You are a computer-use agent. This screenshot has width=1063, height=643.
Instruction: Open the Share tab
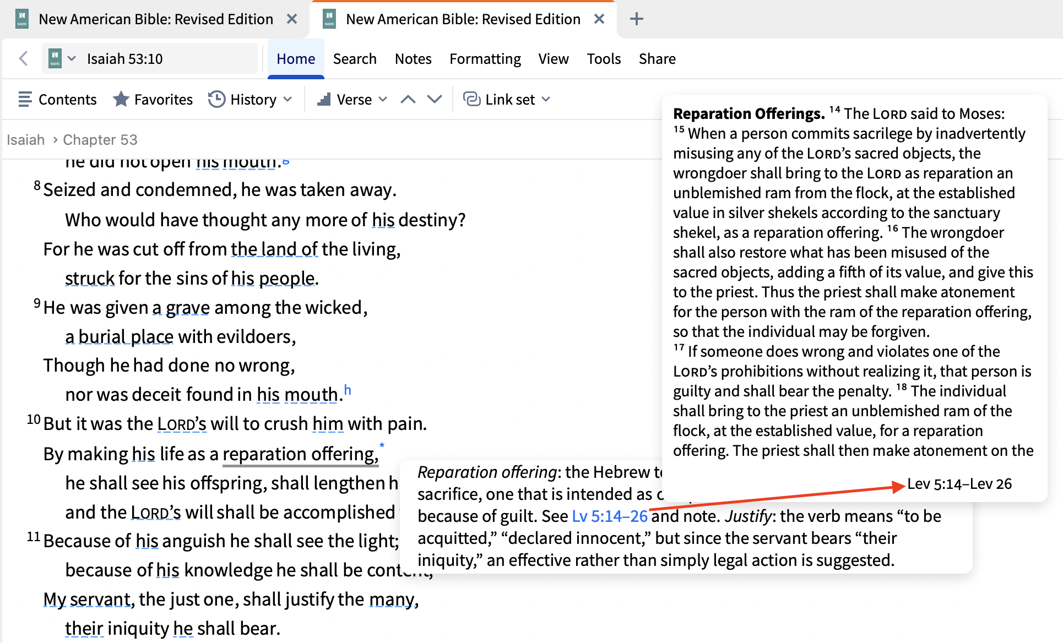point(657,58)
